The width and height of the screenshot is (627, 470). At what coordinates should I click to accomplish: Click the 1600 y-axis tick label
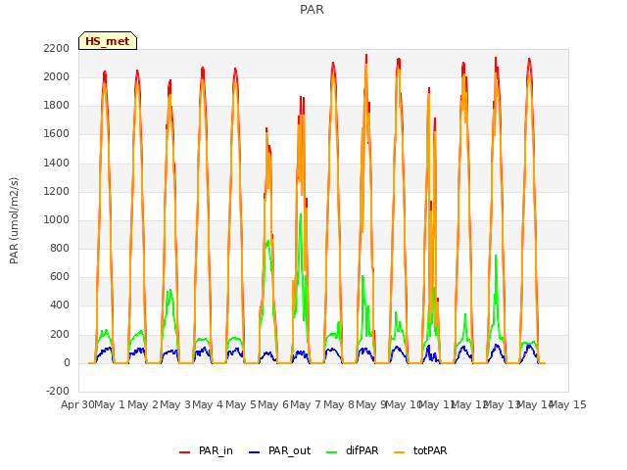click(x=57, y=134)
